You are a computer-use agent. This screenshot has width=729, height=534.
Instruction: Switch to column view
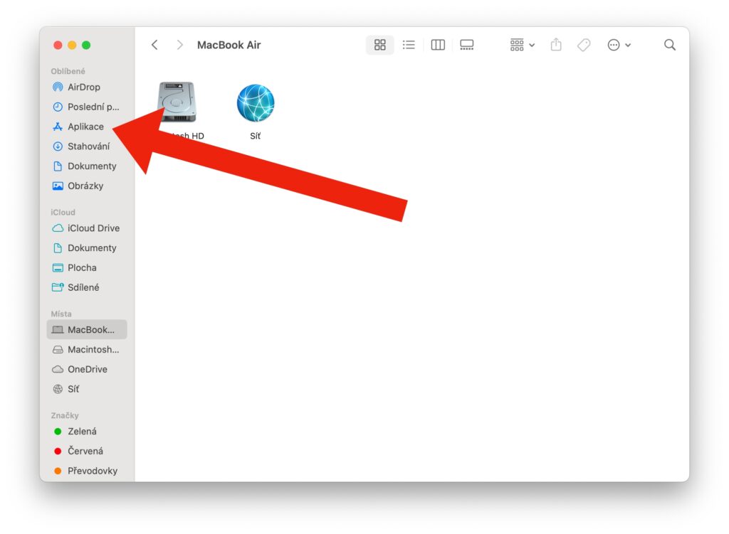coord(438,45)
